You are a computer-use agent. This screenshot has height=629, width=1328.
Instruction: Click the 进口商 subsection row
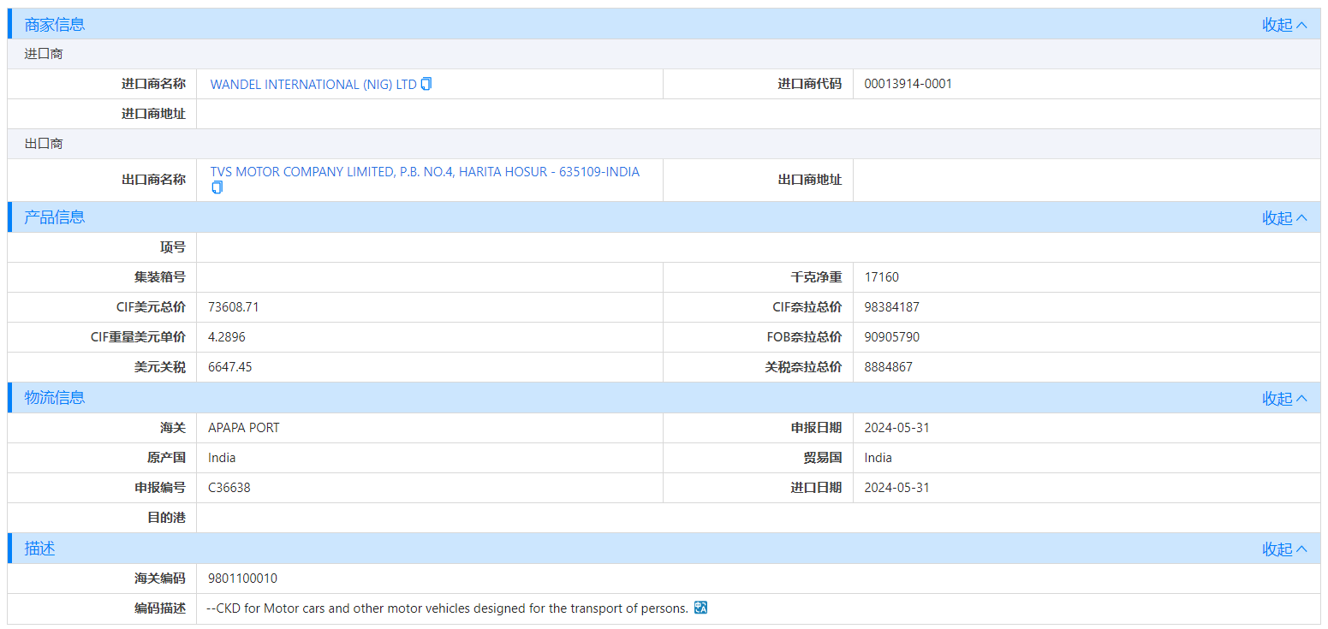coord(43,53)
